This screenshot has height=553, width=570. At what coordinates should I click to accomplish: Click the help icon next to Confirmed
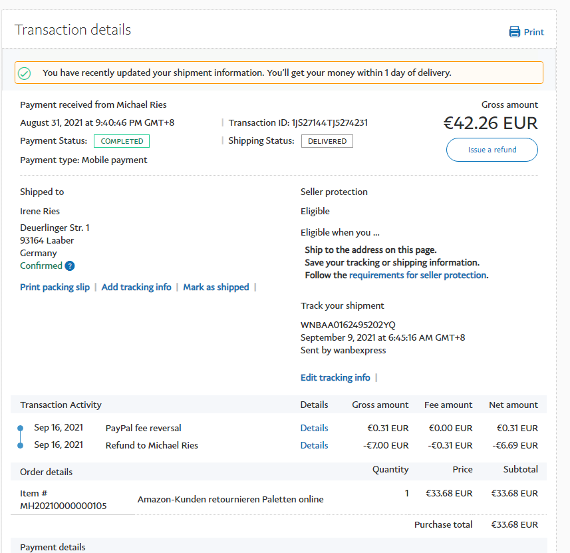(70, 266)
